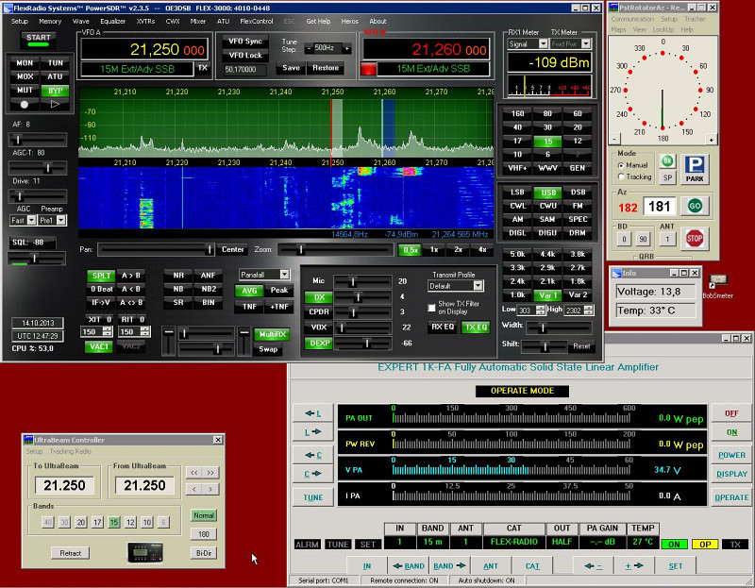Toggle the AVG display averaging button
This screenshot has width=755, height=588.
tap(249, 291)
